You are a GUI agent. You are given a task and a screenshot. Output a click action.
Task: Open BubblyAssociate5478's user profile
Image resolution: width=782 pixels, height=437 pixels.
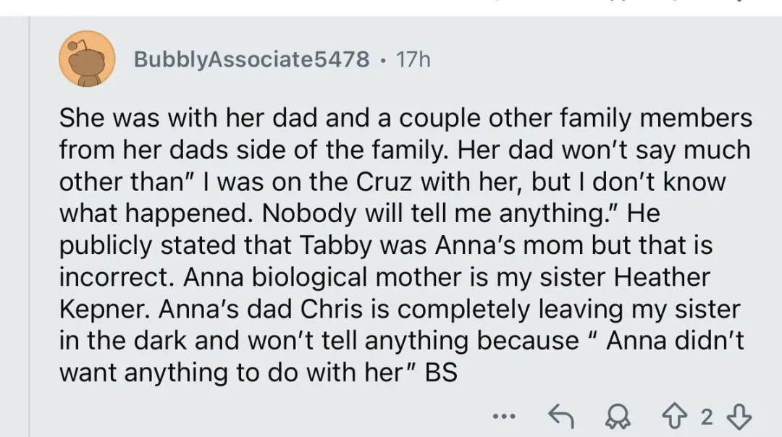[x=251, y=59]
